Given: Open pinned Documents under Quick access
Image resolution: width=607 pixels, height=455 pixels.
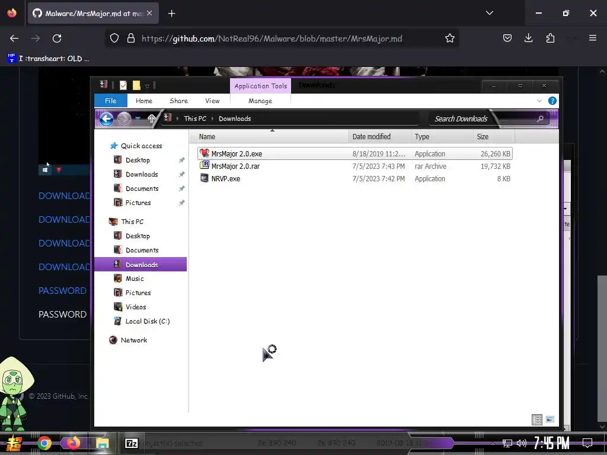Looking at the screenshot, I should click(x=142, y=188).
